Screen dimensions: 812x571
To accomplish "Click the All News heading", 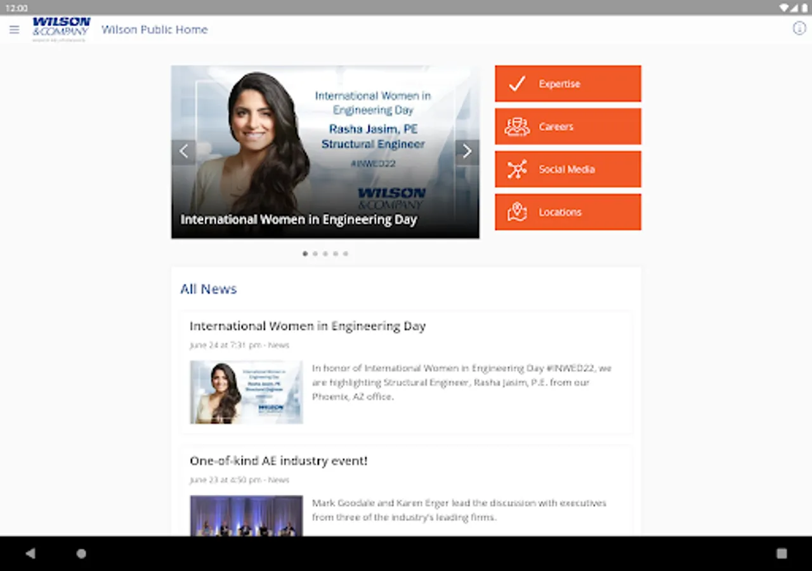I will click(x=208, y=289).
